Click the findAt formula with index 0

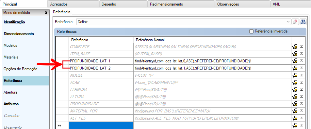click(212, 61)
